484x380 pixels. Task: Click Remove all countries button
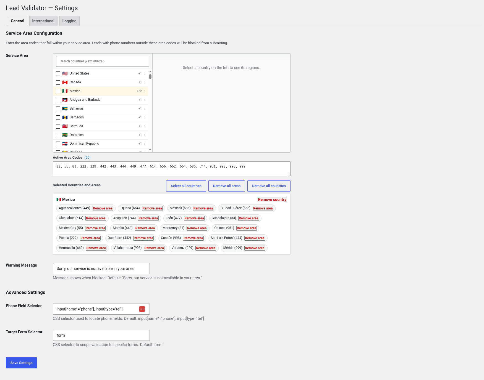(x=269, y=186)
